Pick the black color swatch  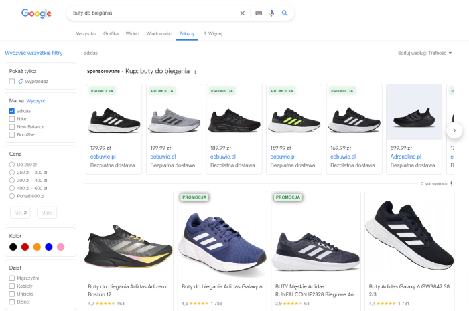[x=13, y=247]
